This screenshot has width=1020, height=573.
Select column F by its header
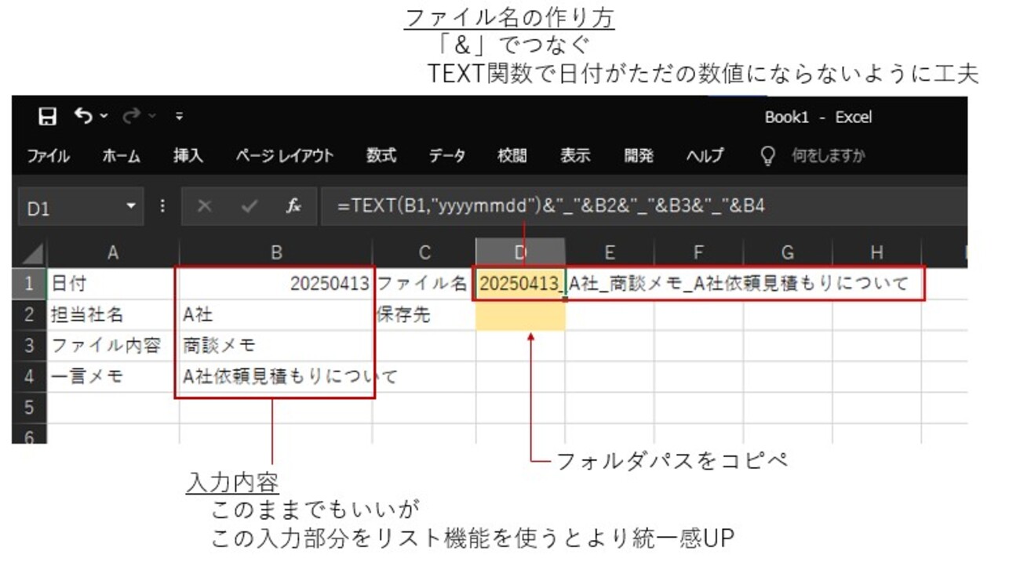(698, 252)
